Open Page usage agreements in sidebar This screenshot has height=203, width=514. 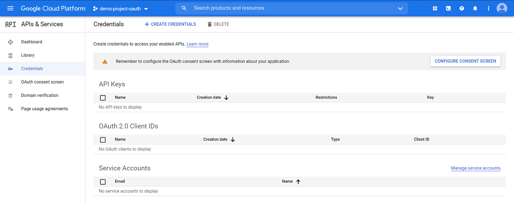coord(44,109)
